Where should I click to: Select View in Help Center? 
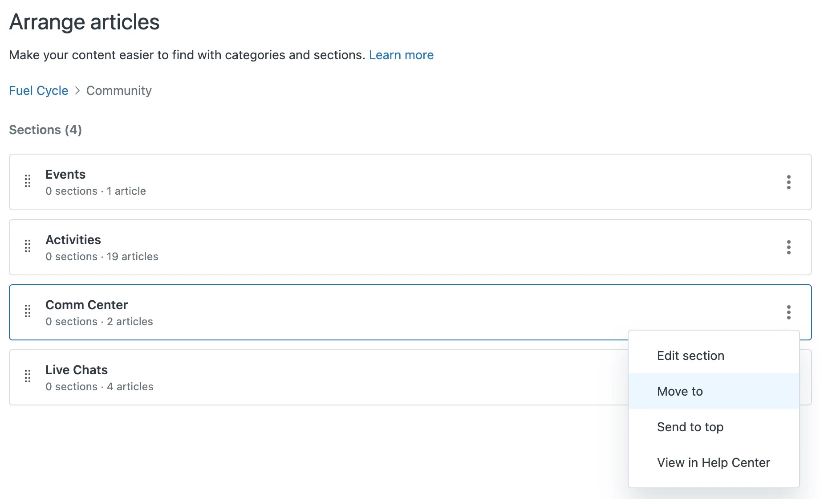[713, 462]
